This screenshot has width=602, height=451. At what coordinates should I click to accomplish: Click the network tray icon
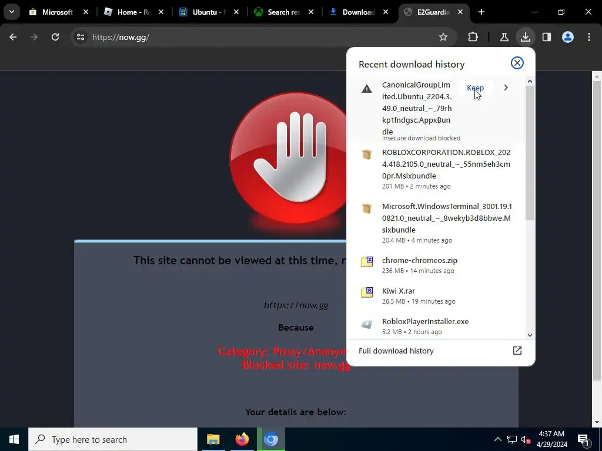pos(512,439)
